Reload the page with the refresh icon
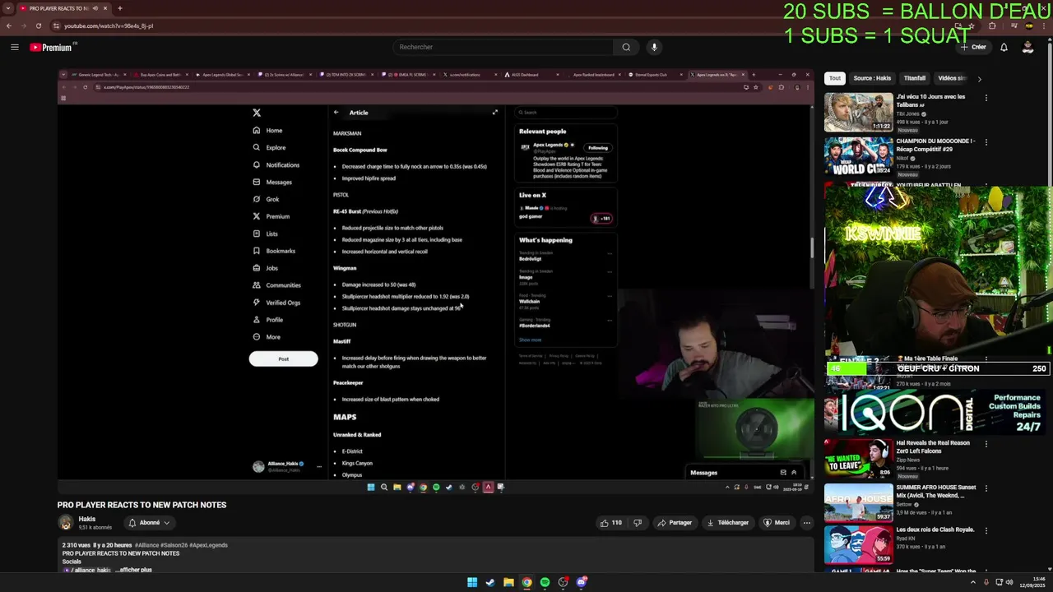The image size is (1053, 592). [39, 25]
